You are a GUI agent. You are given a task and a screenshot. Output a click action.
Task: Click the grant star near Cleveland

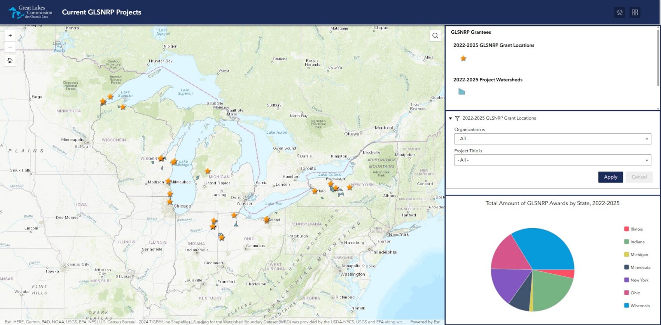pyautogui.click(x=266, y=220)
